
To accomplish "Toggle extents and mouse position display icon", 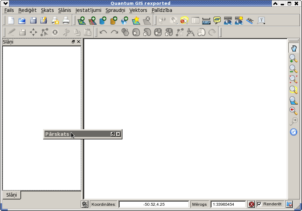I will pyautogui.click(x=85, y=204).
